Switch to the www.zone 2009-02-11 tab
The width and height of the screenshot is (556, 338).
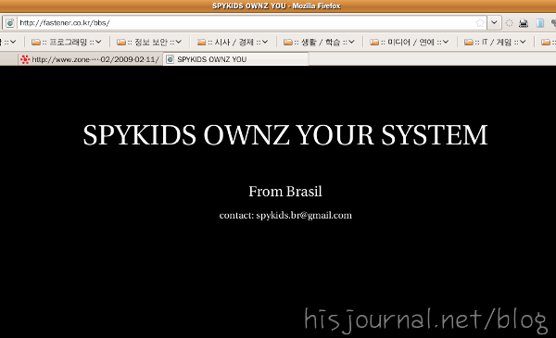(x=90, y=59)
